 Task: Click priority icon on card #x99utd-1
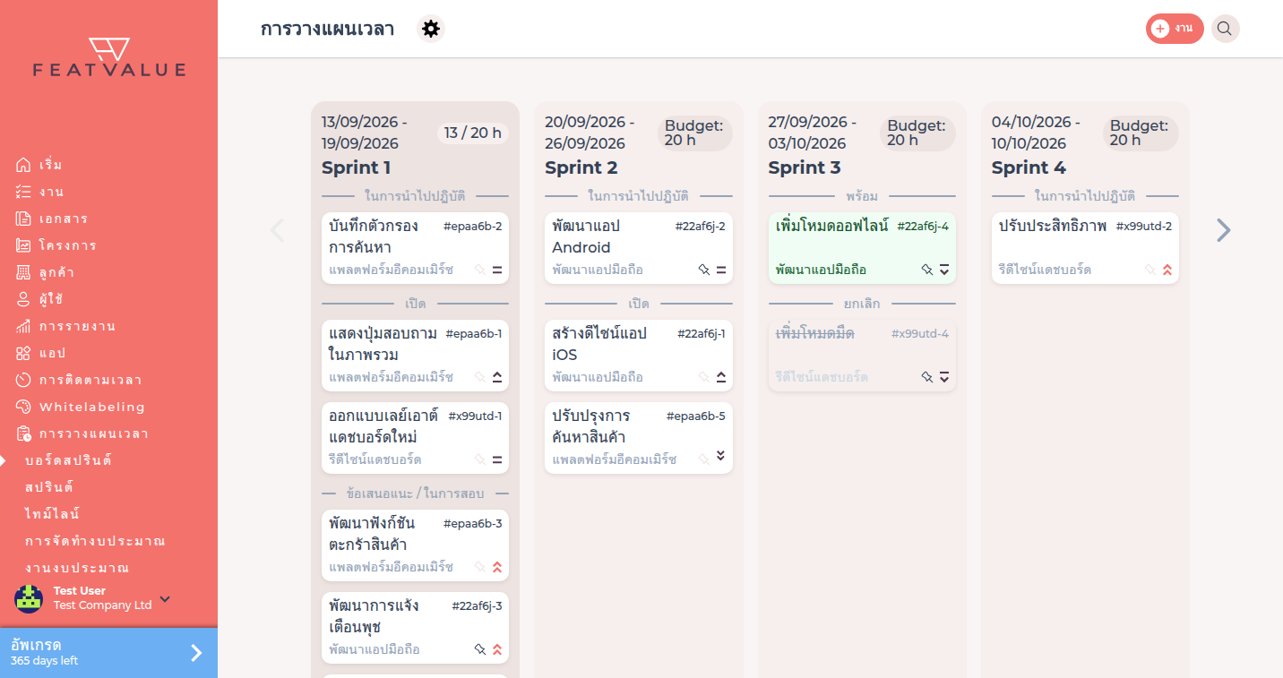point(497,459)
